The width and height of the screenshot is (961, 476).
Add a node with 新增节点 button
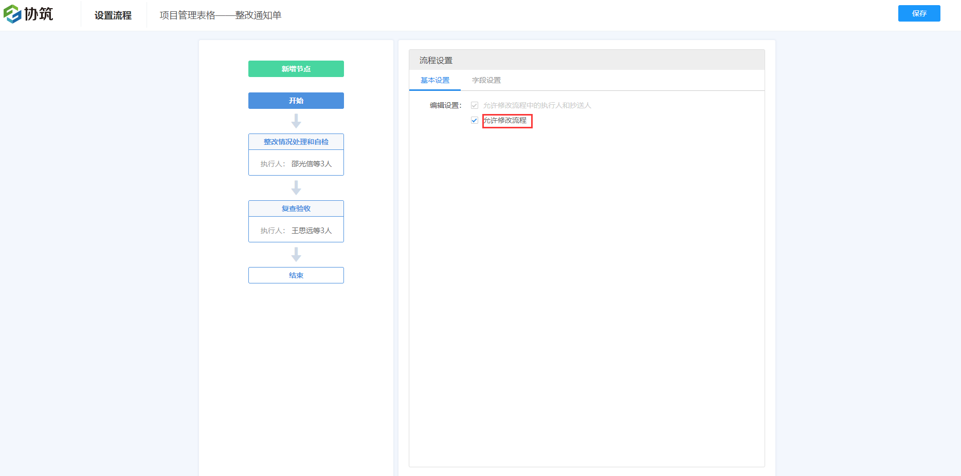click(296, 69)
